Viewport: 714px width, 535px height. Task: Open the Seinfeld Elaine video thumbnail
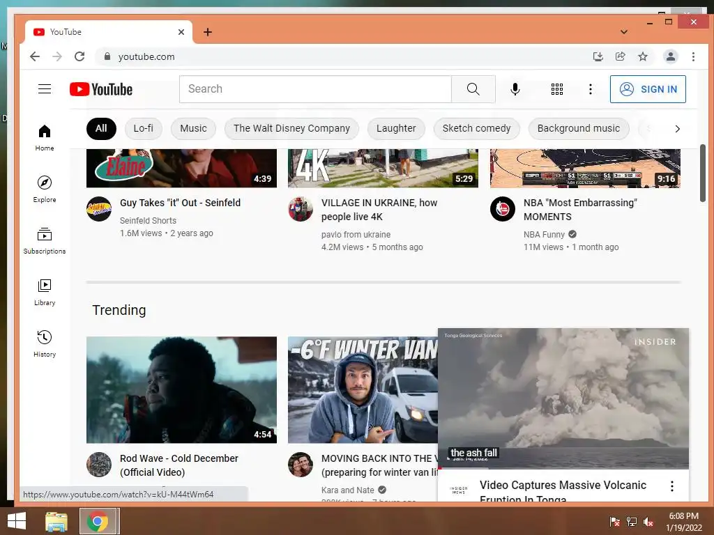coord(182,169)
